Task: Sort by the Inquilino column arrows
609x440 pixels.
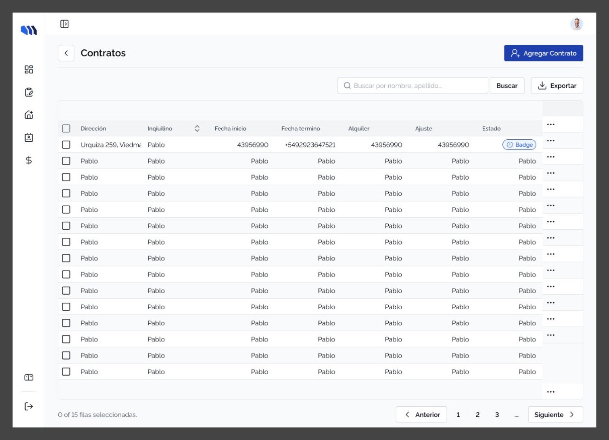Action: [197, 129]
